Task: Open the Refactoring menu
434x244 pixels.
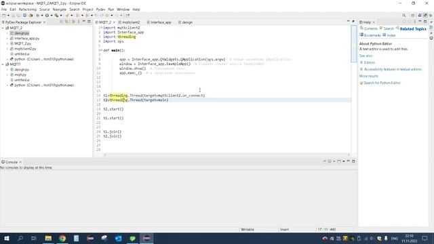Action: [27, 9]
